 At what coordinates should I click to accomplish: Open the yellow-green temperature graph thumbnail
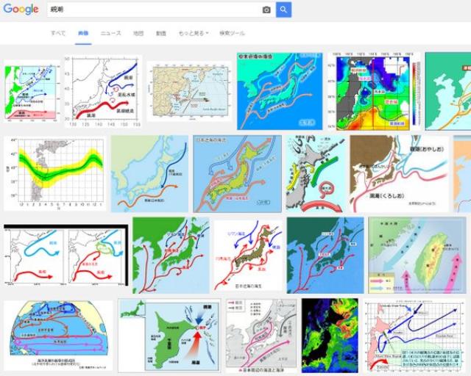(54, 174)
